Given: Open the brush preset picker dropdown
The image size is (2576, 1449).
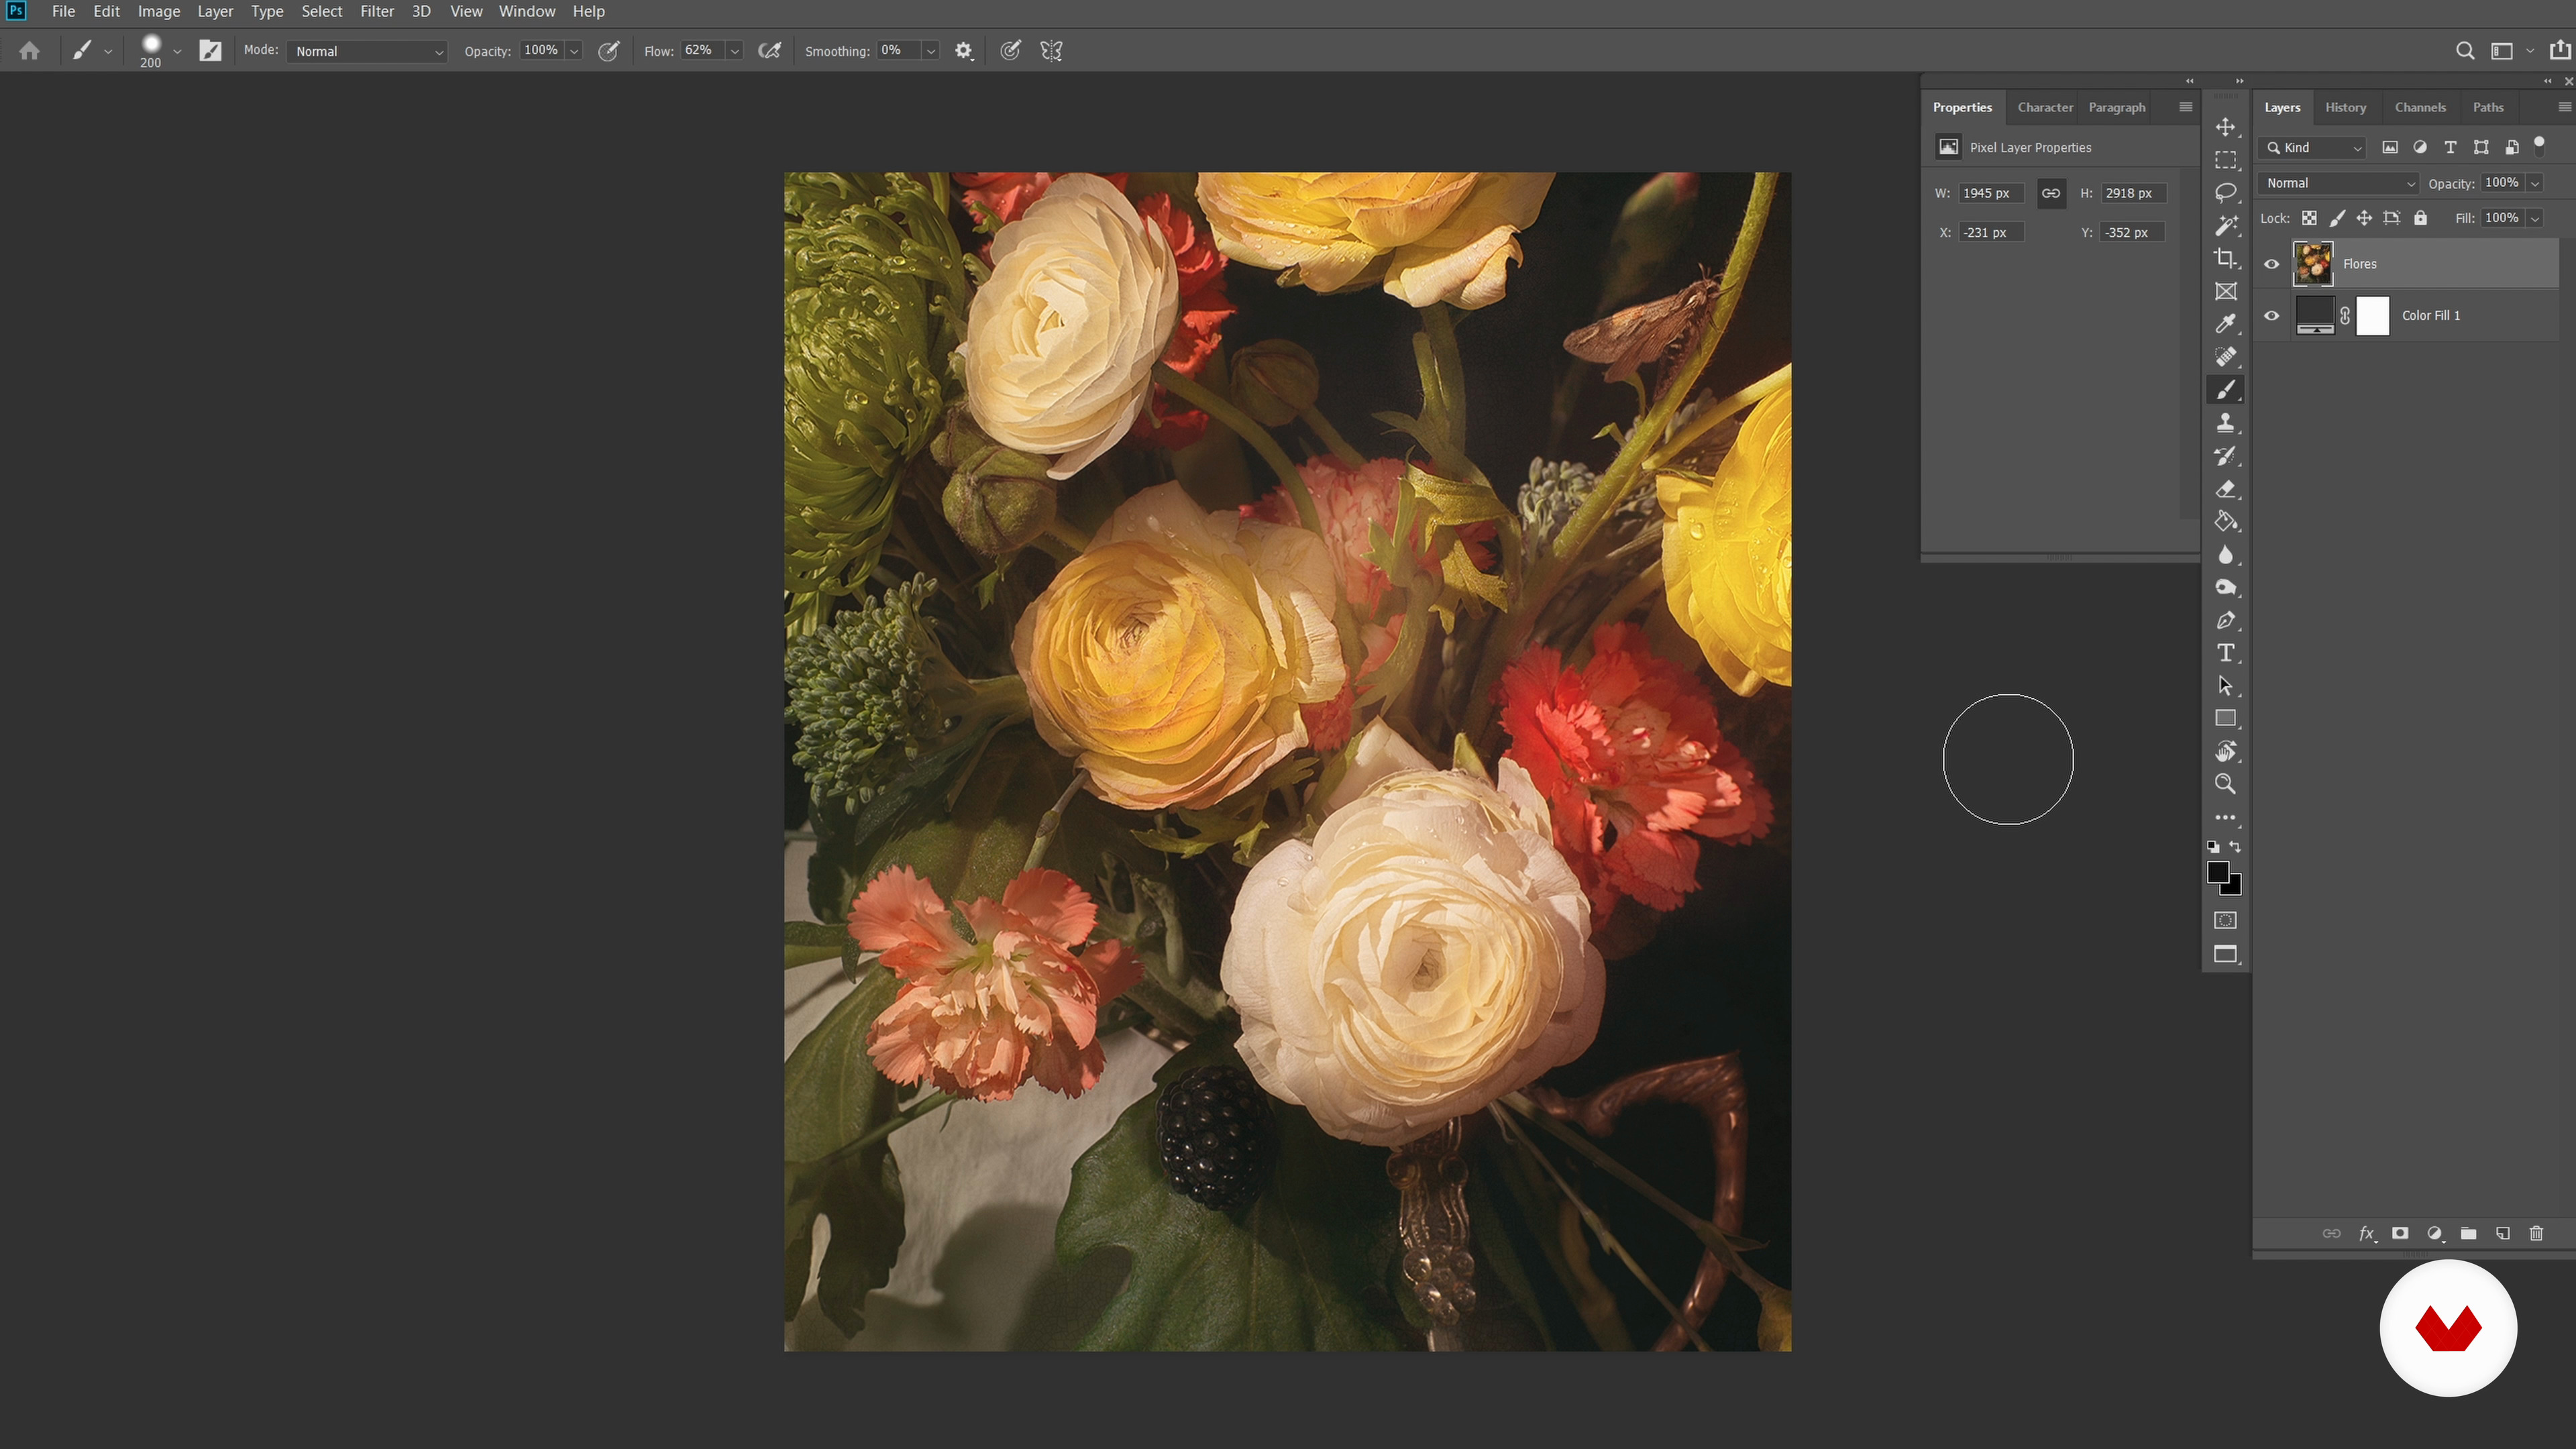Looking at the screenshot, I should coord(177,51).
